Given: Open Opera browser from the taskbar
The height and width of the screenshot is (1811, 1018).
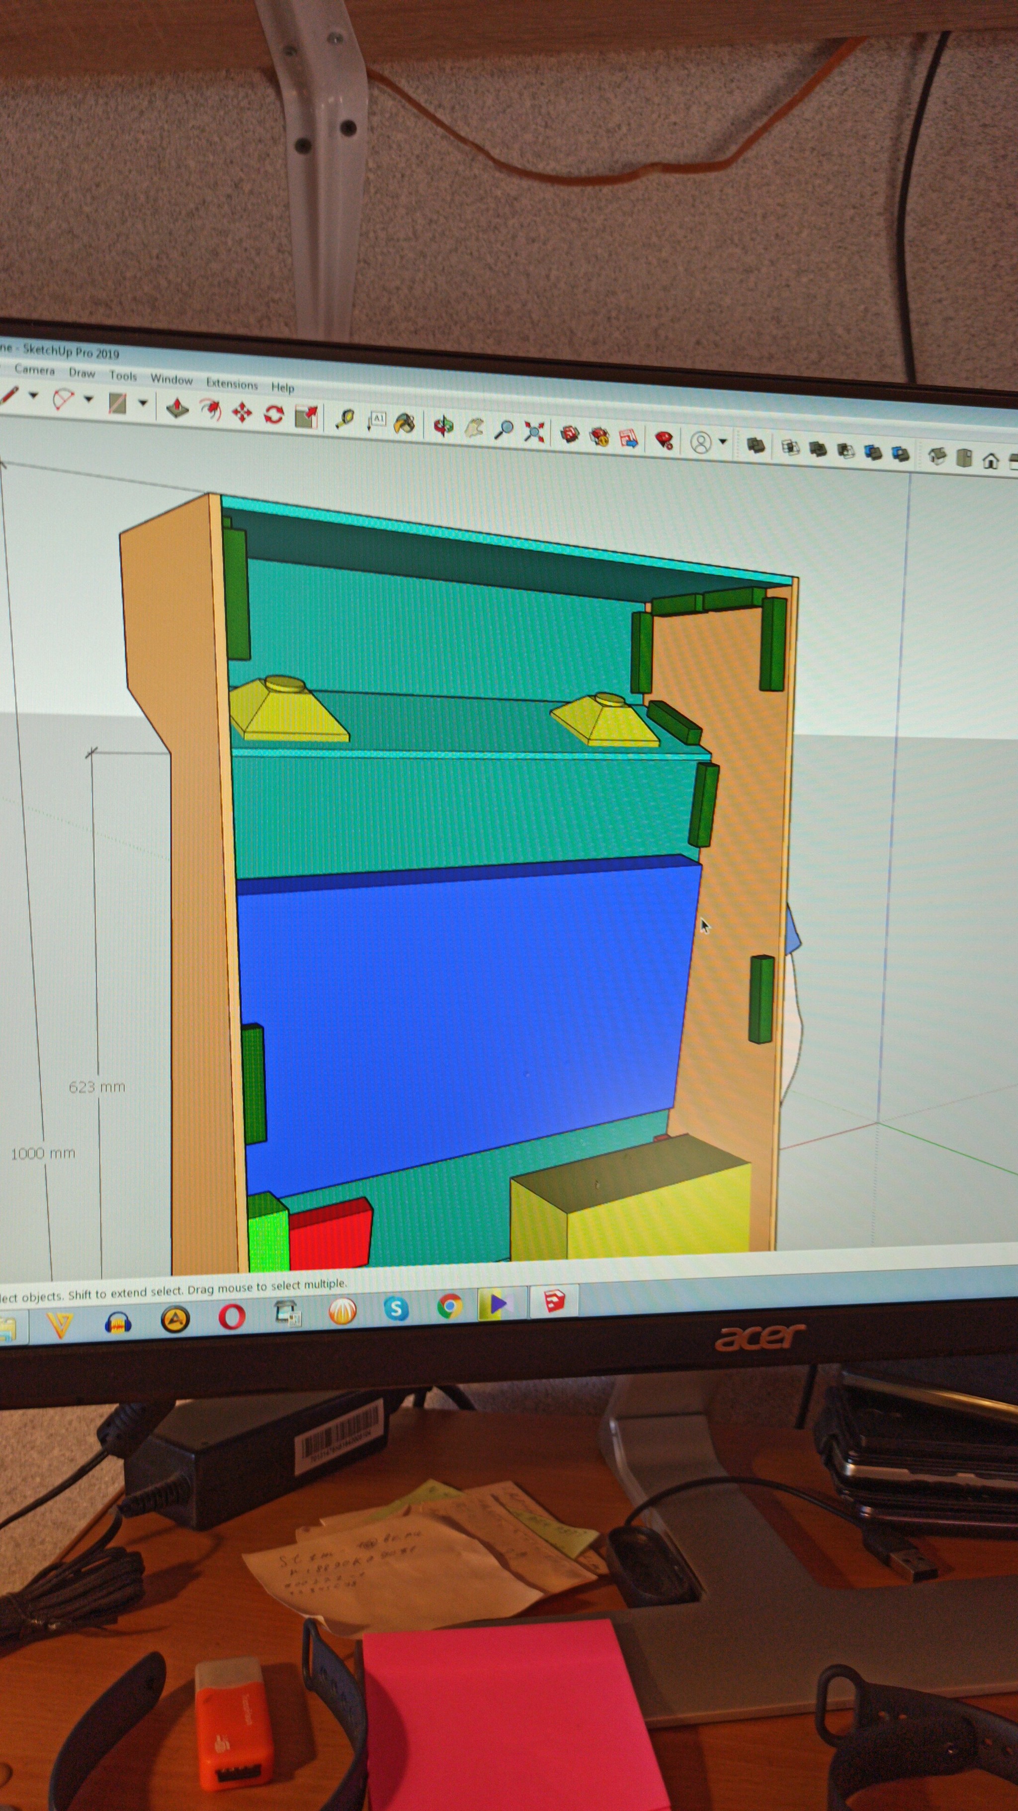Looking at the screenshot, I should (232, 1316).
